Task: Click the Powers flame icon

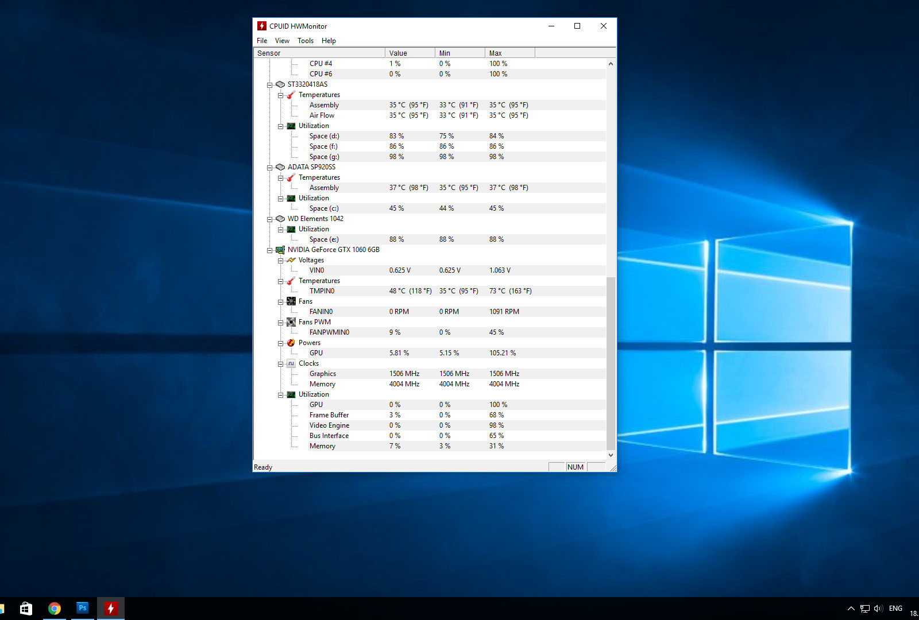Action: point(291,343)
